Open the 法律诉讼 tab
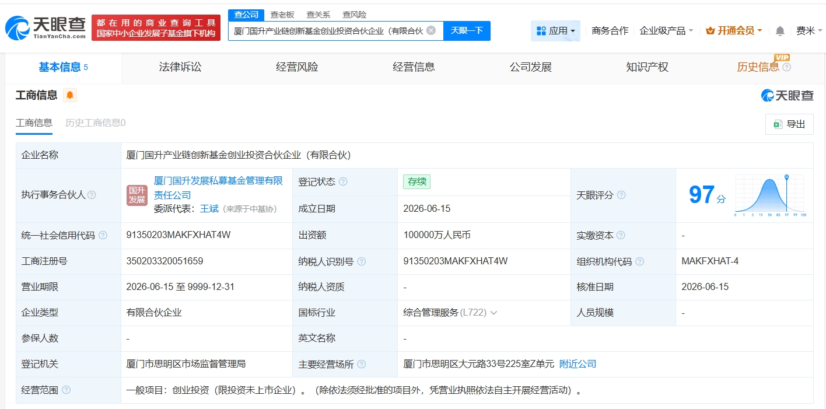The image size is (826, 409). point(180,67)
